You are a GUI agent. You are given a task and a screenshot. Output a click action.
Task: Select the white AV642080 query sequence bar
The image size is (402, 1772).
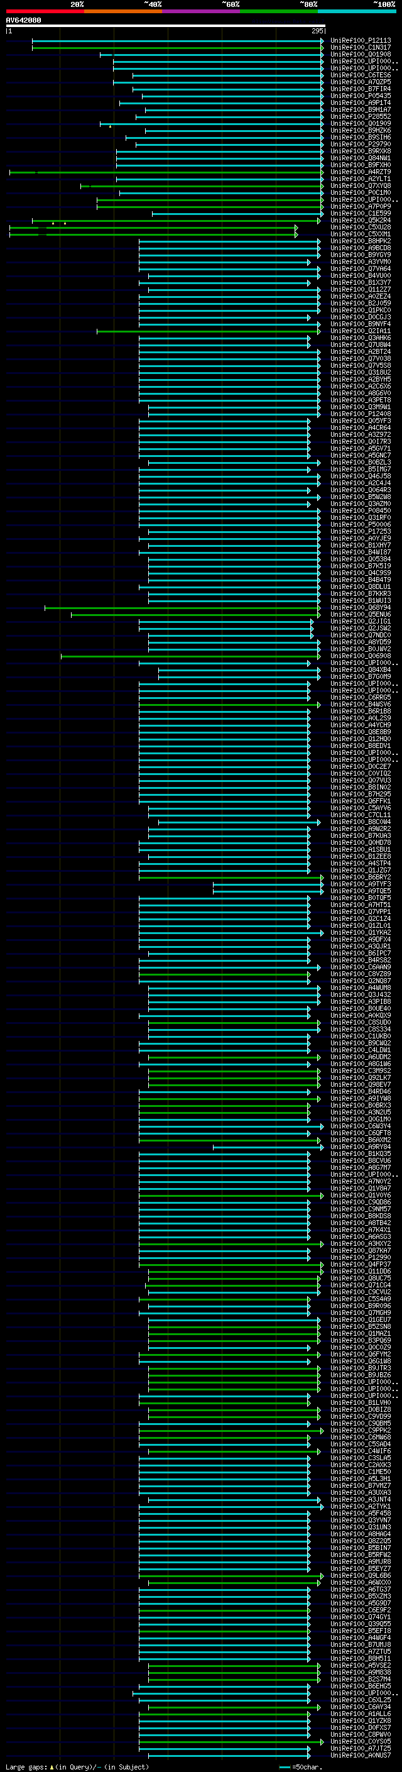166,25
